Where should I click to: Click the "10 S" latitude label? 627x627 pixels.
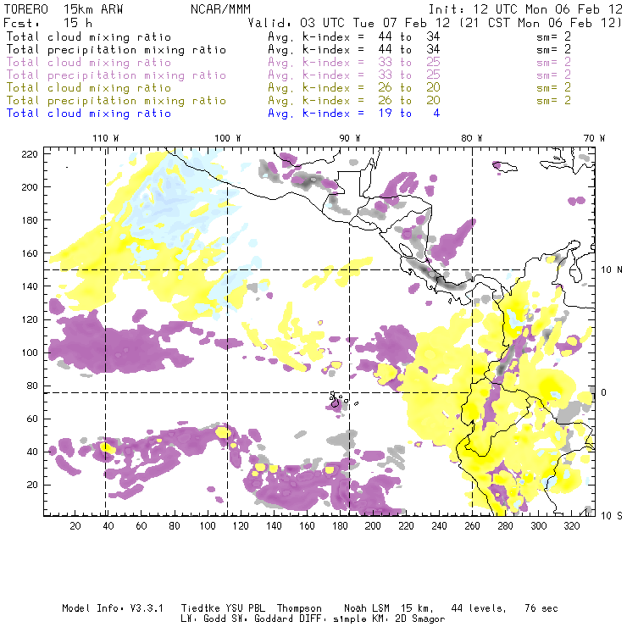tap(612, 516)
